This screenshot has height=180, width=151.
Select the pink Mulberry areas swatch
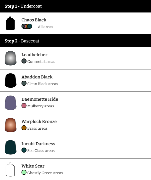24,106
